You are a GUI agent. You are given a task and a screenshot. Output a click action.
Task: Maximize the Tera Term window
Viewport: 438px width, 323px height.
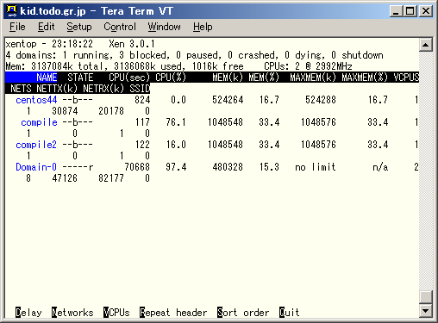pyautogui.click(x=410, y=11)
